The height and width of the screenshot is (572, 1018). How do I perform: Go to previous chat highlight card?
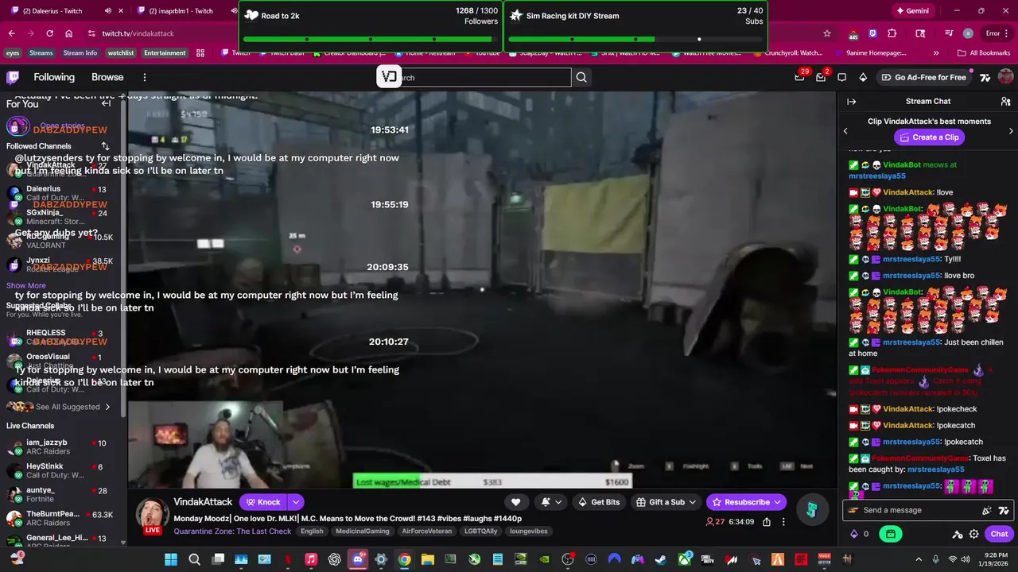tap(845, 130)
